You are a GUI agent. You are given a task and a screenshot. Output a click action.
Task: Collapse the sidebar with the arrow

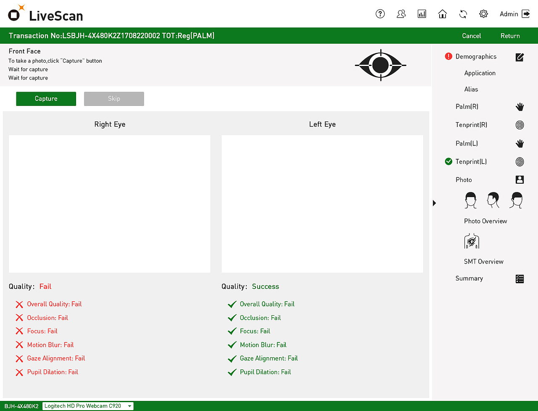434,203
